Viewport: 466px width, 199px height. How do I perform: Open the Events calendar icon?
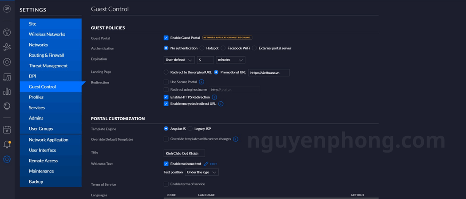click(7, 130)
